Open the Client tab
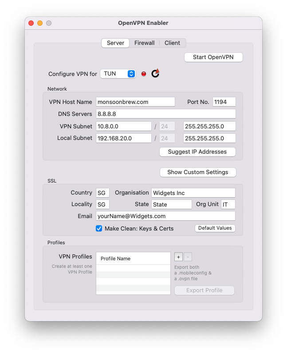Viewport: 287px width, 354px height. [x=172, y=43]
